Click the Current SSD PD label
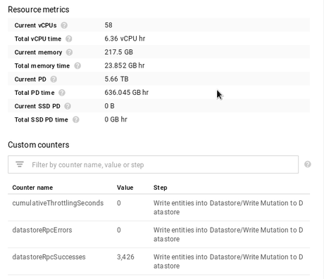The image size is (324, 279). (37, 106)
